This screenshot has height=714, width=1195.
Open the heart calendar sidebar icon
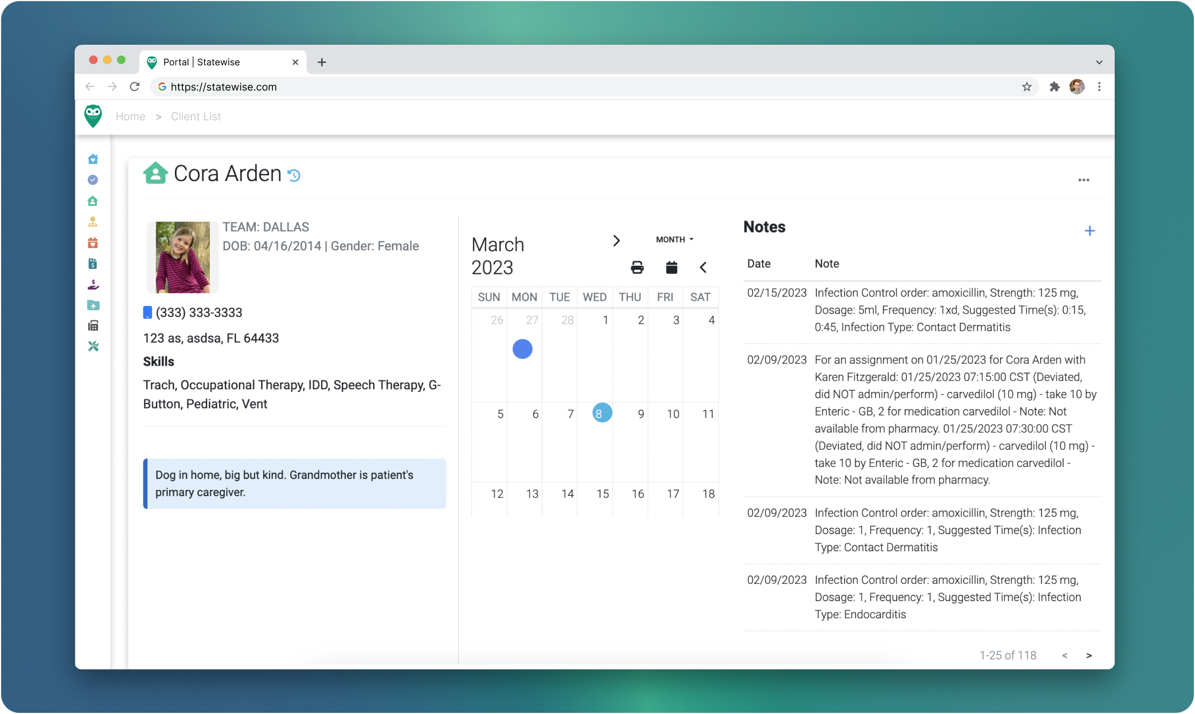click(93, 243)
